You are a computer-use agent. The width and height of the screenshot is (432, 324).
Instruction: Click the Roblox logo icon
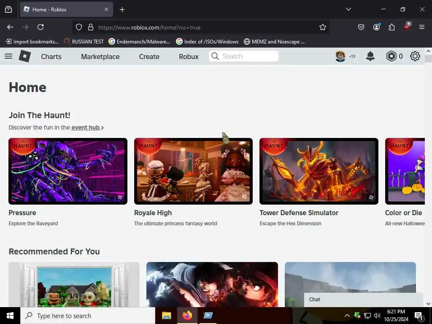[x=25, y=56]
